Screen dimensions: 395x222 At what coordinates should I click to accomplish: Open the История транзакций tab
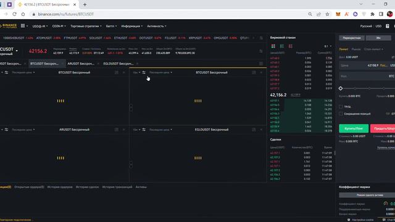tap(117, 187)
